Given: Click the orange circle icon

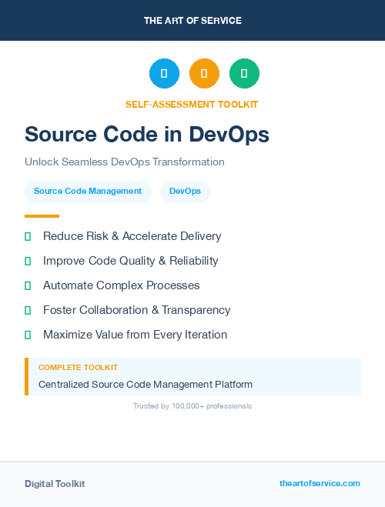Looking at the screenshot, I should point(204,73).
